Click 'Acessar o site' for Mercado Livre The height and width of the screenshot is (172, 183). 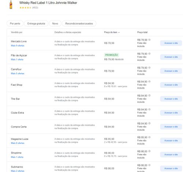[171, 43]
